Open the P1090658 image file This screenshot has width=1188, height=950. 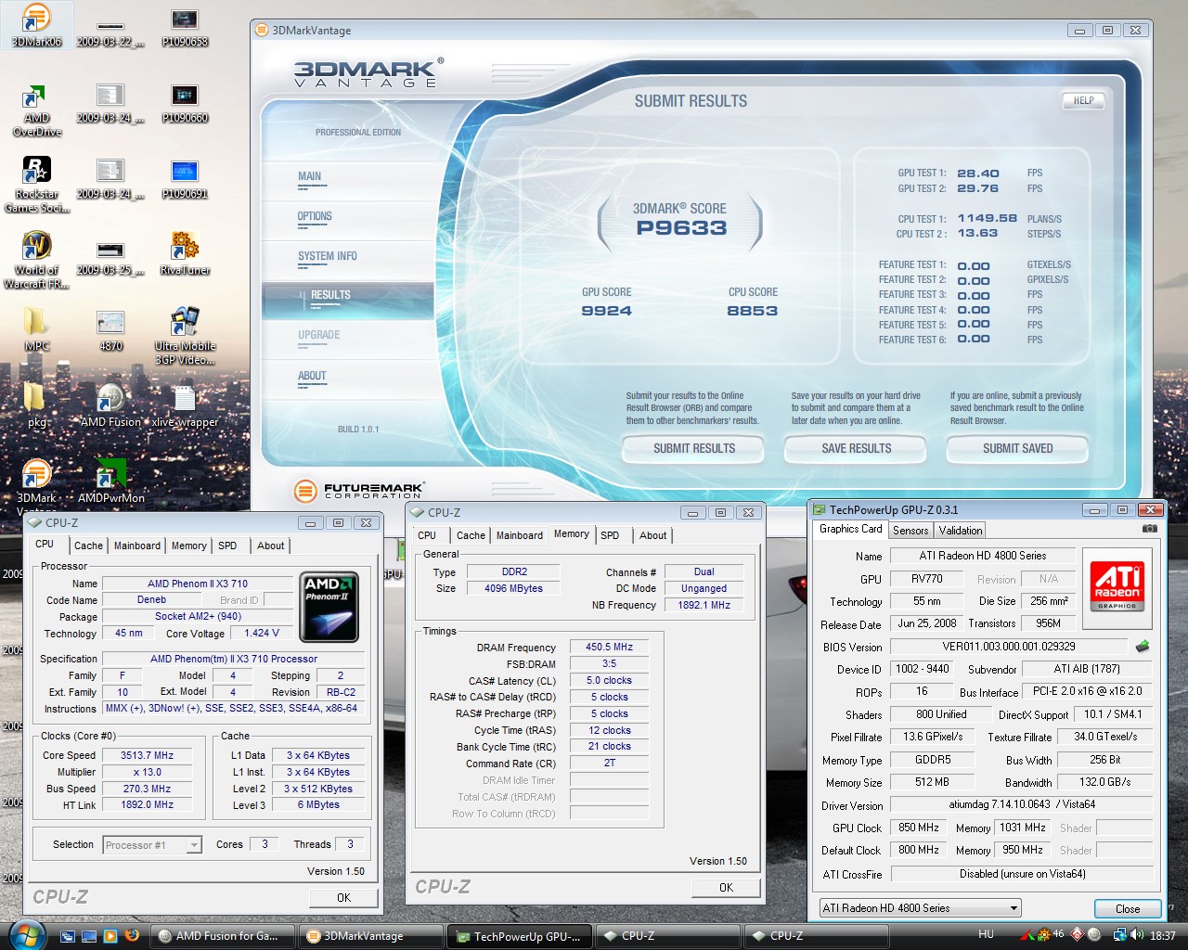(x=185, y=26)
